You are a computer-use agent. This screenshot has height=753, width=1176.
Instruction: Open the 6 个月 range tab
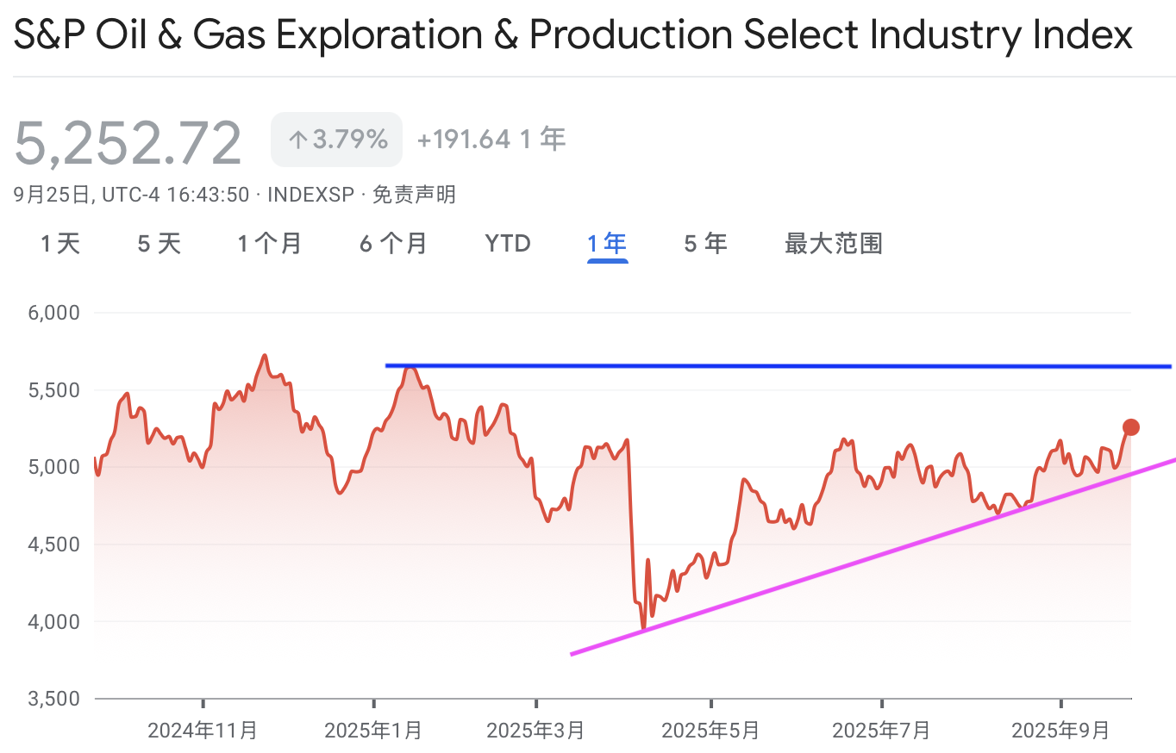pyautogui.click(x=393, y=244)
